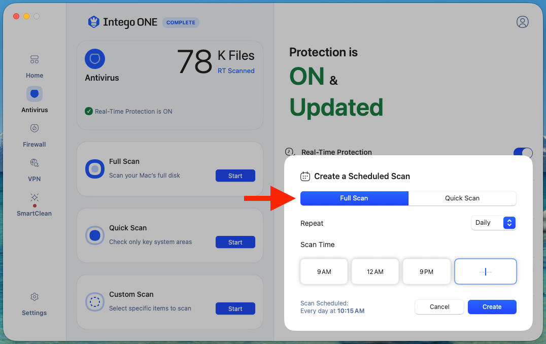
Task: Choose the 12 AM scan time
Action: (x=375, y=271)
